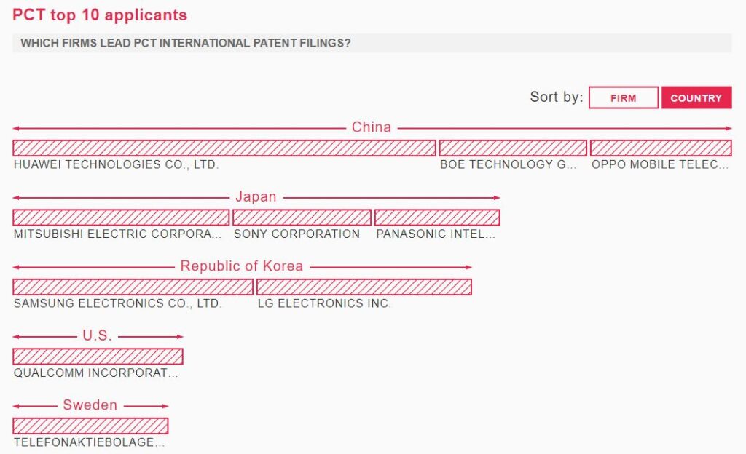Click the Huawei Technologies hatched bar
Viewport: 746px width, 454px height.
(x=224, y=148)
